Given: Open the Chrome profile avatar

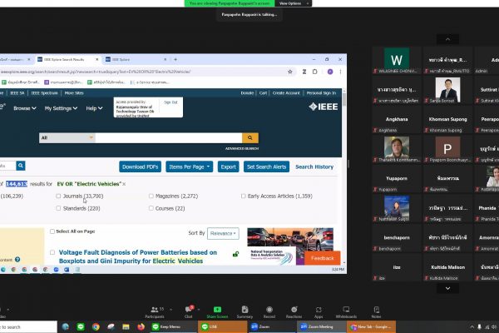Looking at the screenshot, I should coord(330,72).
